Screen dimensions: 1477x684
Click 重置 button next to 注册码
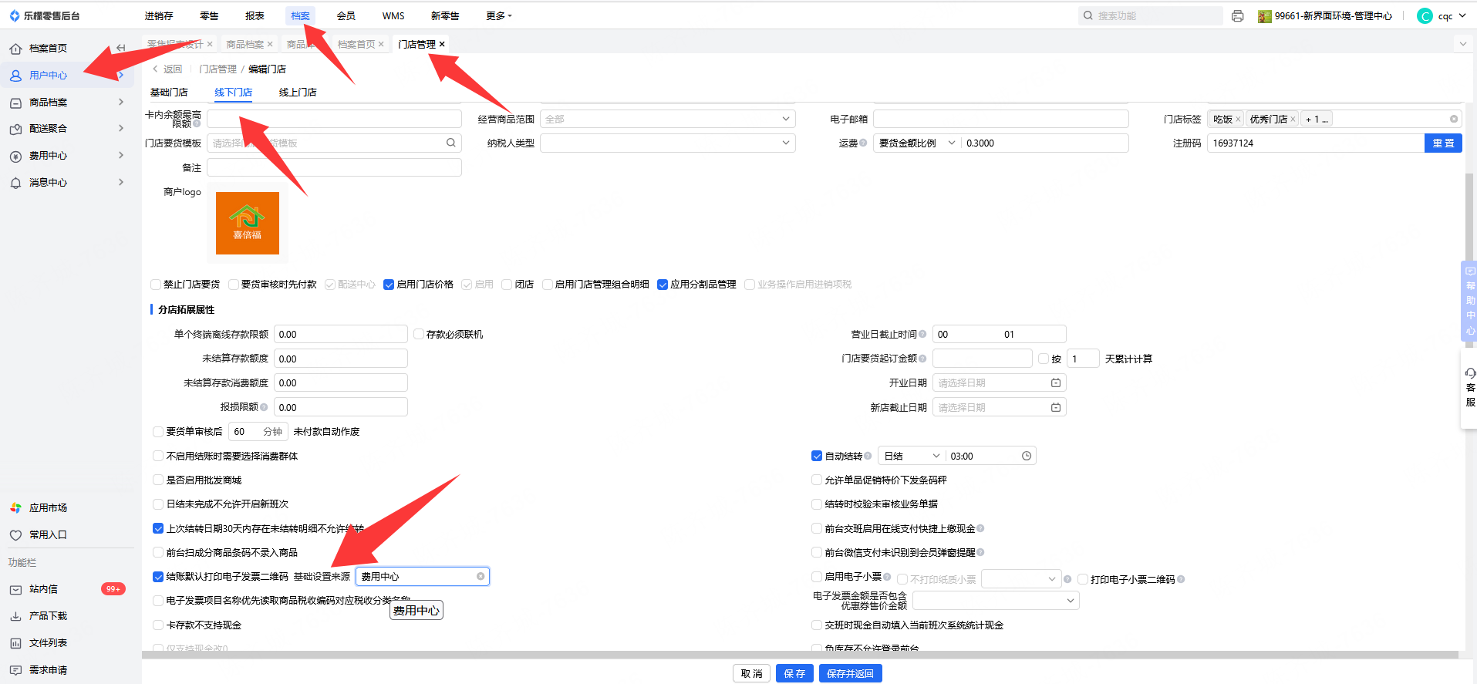(1443, 143)
